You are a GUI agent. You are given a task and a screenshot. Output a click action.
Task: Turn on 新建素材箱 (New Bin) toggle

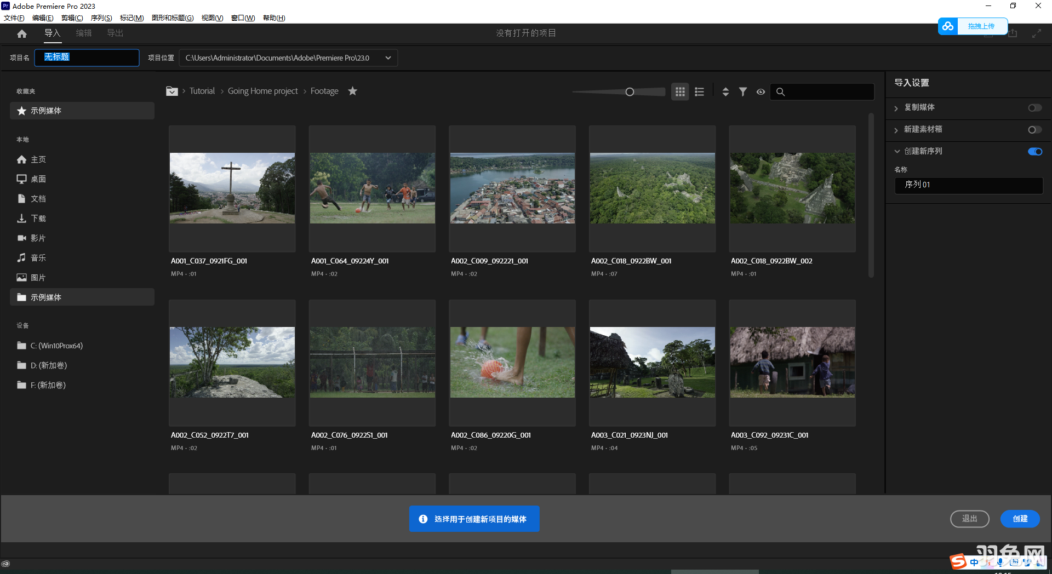[1034, 129]
